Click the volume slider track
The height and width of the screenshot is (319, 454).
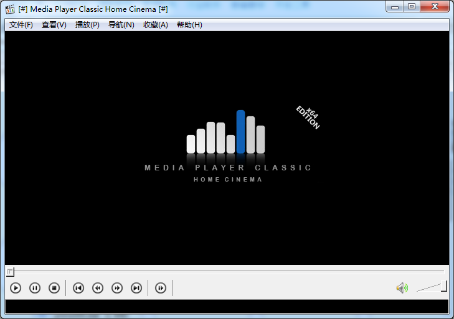pyautogui.click(x=430, y=287)
